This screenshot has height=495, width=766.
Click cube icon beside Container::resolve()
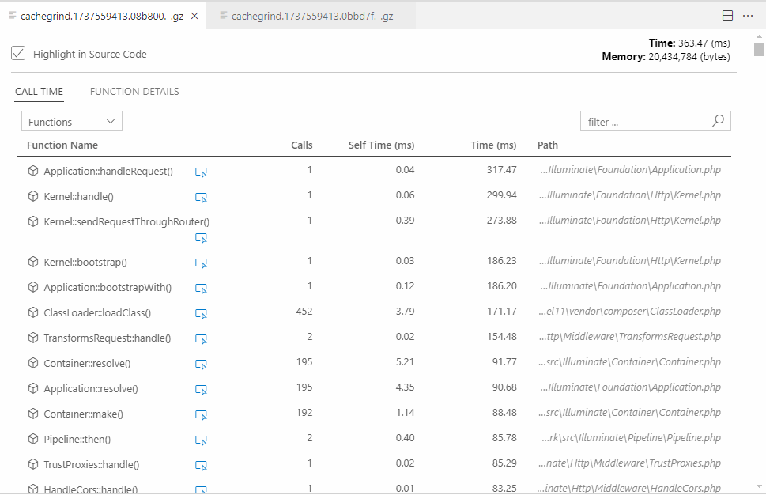coord(32,363)
